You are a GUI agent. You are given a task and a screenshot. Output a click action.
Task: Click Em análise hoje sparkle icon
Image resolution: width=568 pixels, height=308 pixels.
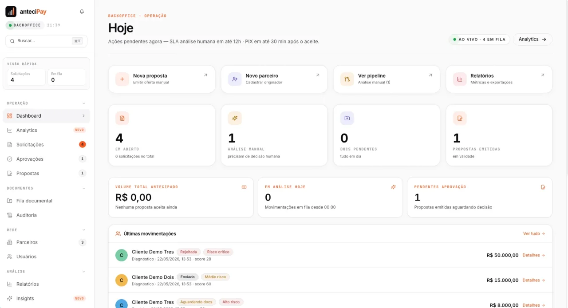393,187
